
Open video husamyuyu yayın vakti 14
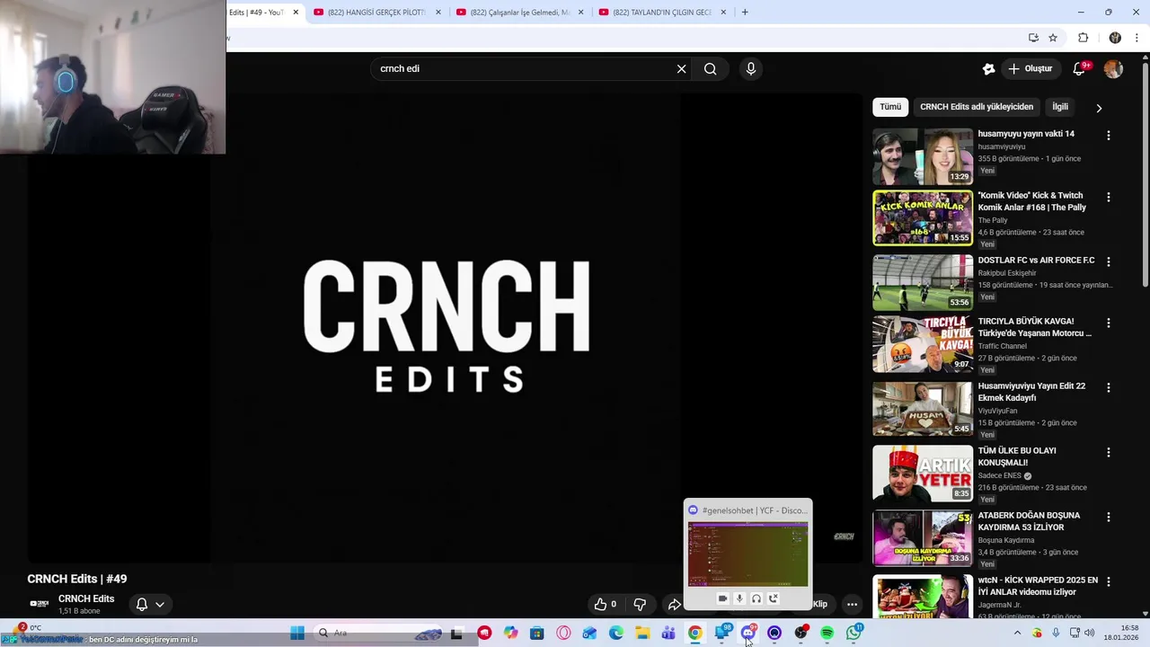coord(1026,134)
